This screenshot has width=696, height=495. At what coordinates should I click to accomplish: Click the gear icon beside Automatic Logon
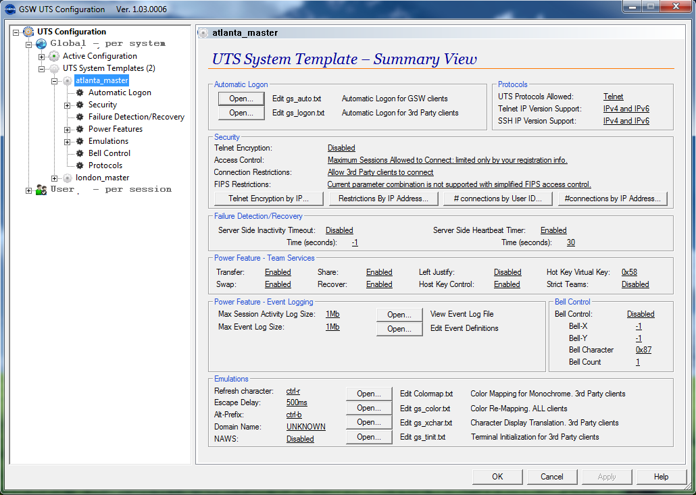pyautogui.click(x=80, y=93)
